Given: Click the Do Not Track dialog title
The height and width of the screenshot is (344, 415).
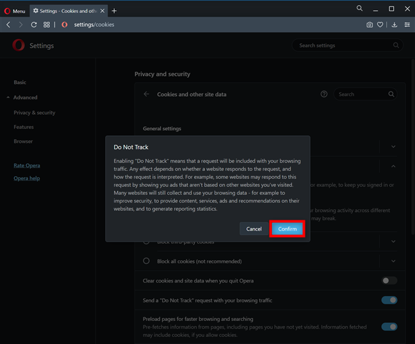Looking at the screenshot, I should coord(131,147).
